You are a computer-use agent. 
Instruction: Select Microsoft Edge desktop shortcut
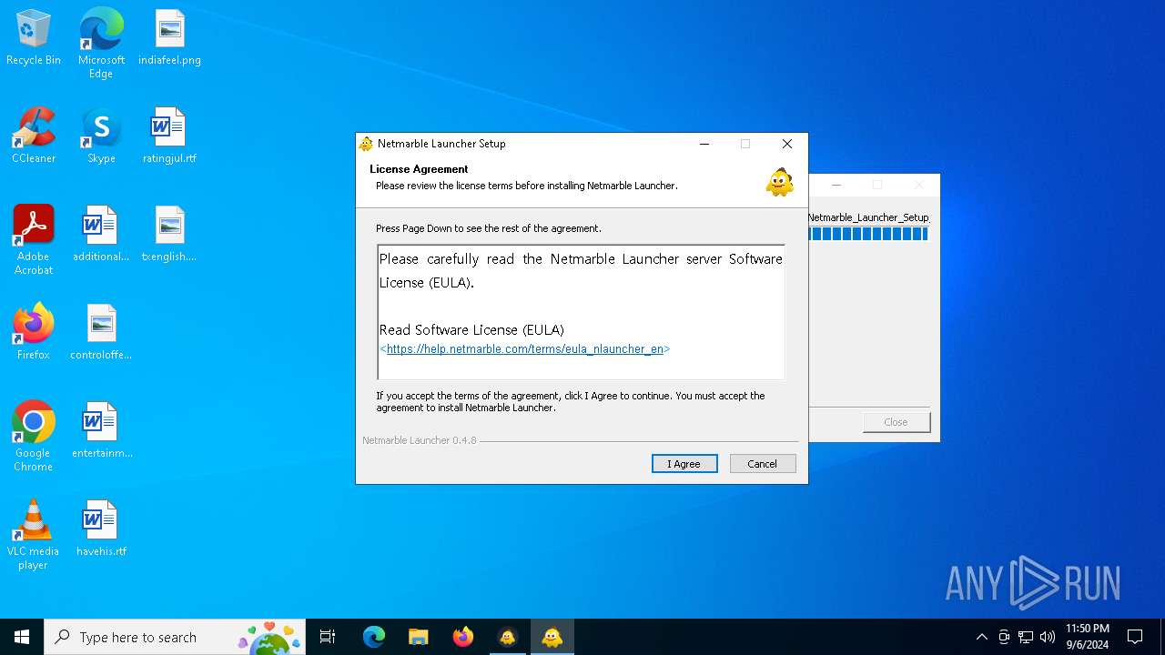tap(101, 44)
